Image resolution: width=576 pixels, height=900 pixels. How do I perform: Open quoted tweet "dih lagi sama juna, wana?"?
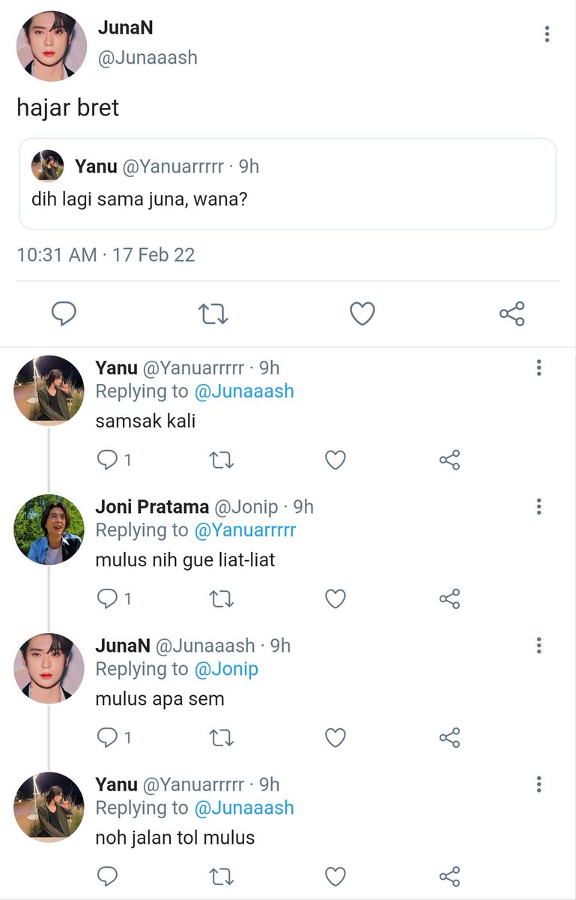pyautogui.click(x=288, y=184)
